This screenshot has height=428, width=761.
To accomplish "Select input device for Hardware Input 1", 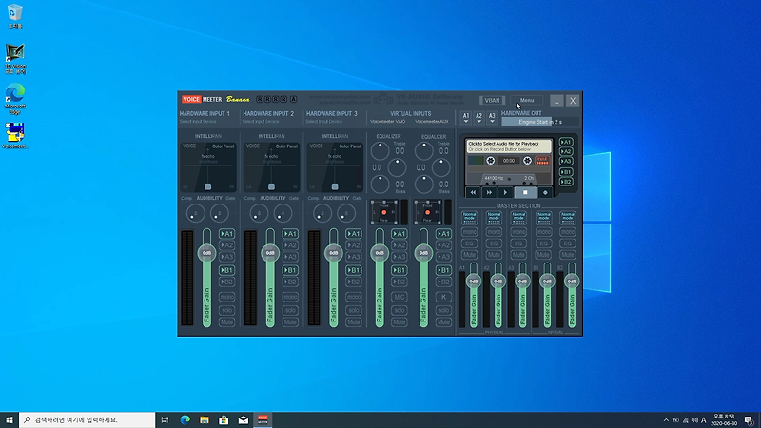I will 198,122.
